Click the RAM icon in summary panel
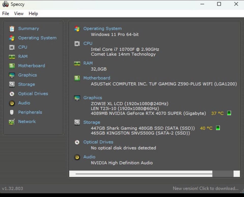 point(77,63)
